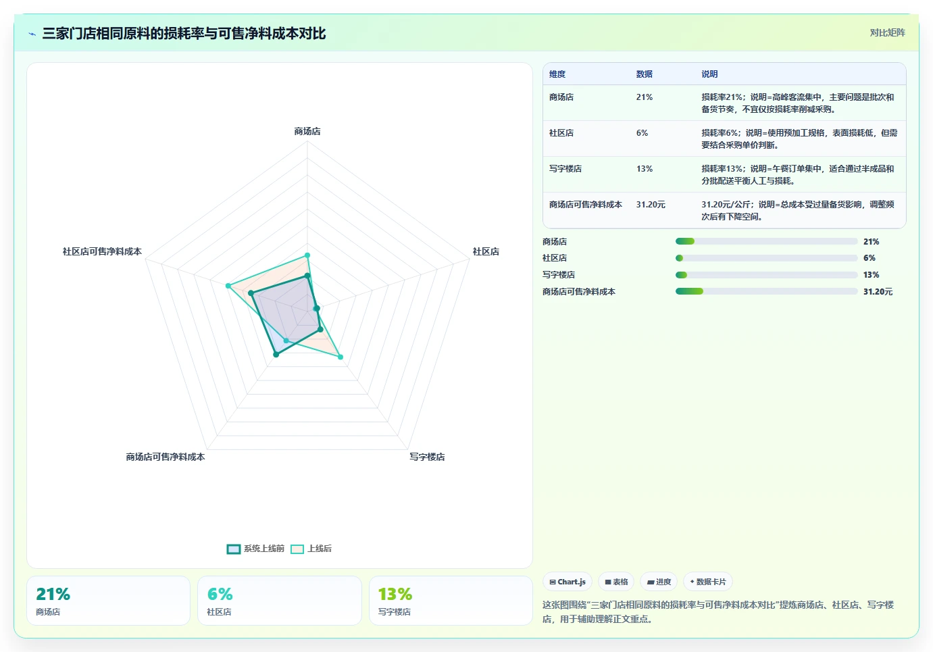Click the blue icon beside the page title
Viewport: 933px width, 652px height.
32,34
